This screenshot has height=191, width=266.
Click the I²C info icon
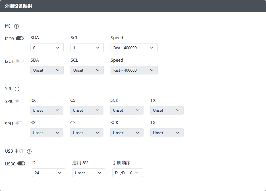pyautogui.click(x=16, y=26)
